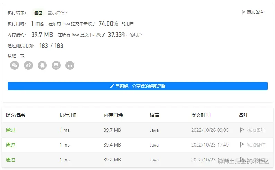Click Java in the 39.7 MB row
This screenshot has width=275, height=170.
point(154,130)
